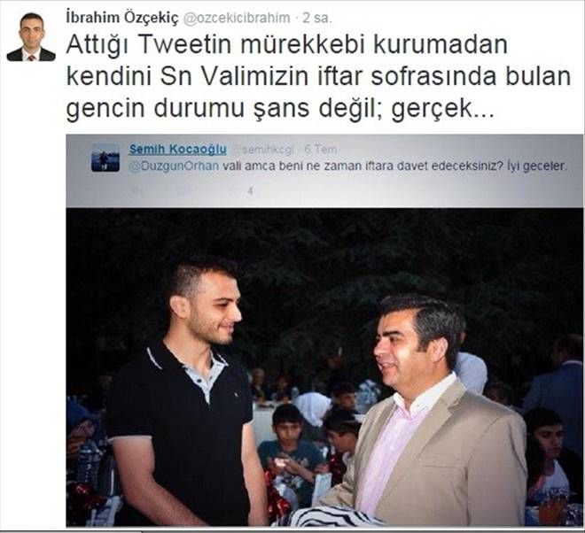
Task: Click the @DuzgunOrhan mention
Action: pos(174,166)
